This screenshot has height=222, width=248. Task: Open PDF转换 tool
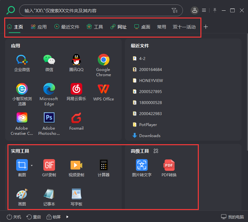(x=169, y=168)
